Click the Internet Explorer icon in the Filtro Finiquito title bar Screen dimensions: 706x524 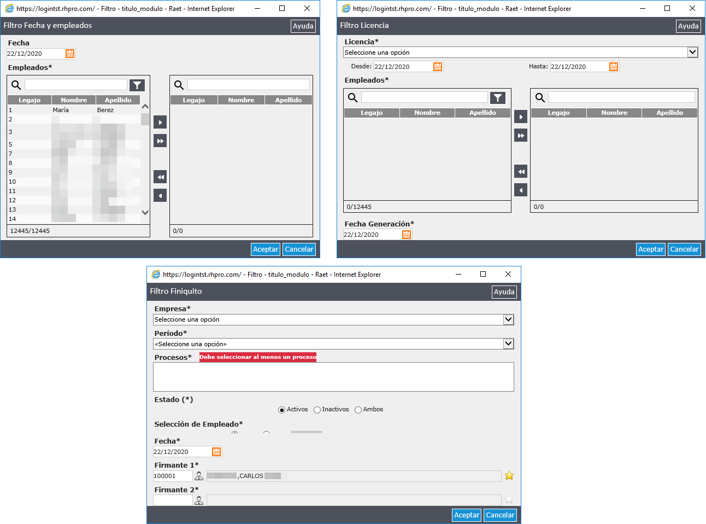pos(156,274)
